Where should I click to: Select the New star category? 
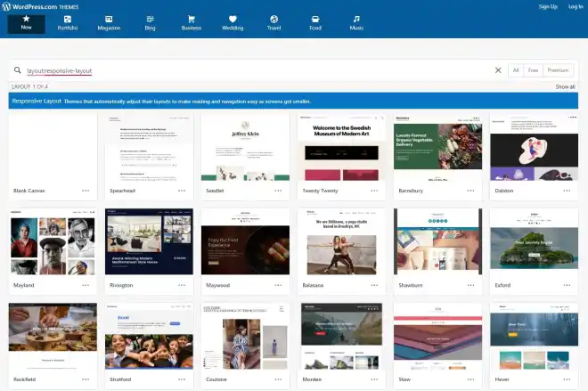point(26,22)
